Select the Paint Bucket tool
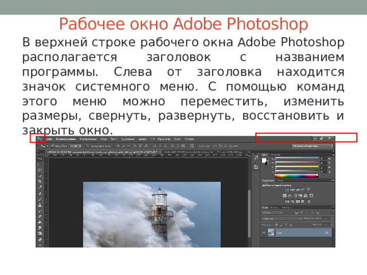The width and height of the screenshot is (367, 275). coord(40,222)
